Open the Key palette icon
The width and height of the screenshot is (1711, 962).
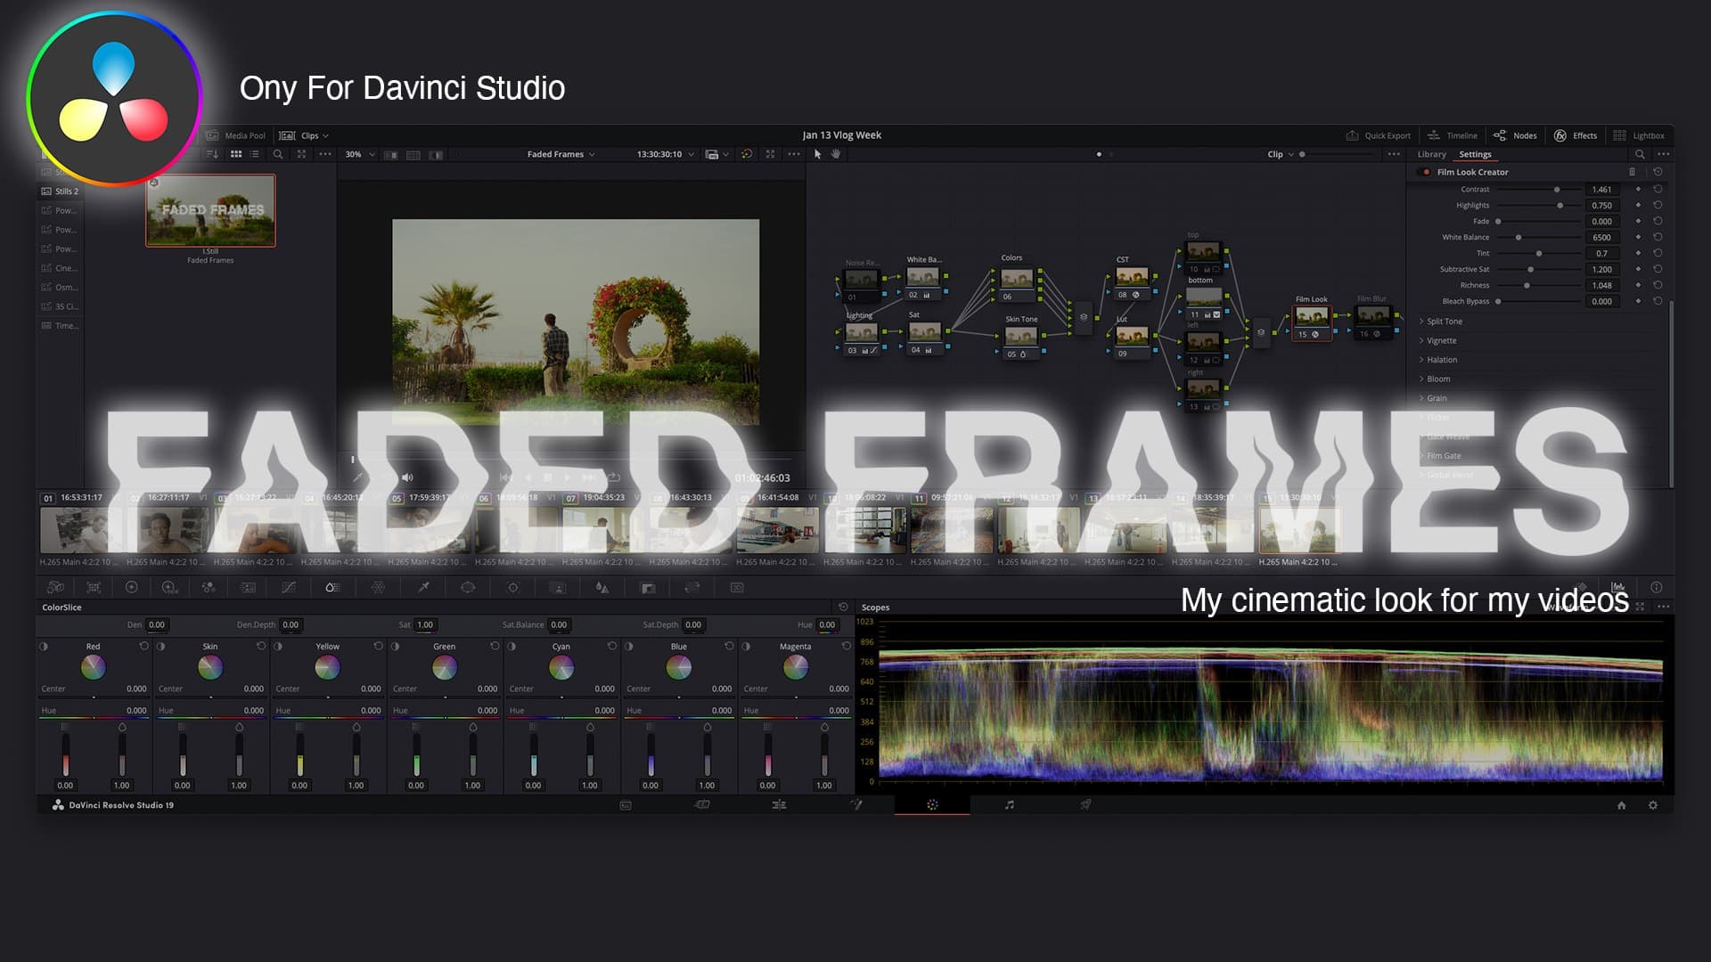pyautogui.click(x=648, y=587)
